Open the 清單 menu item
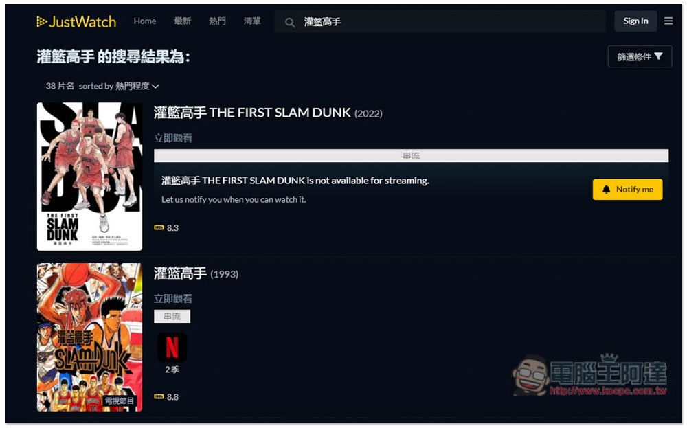 click(x=252, y=21)
